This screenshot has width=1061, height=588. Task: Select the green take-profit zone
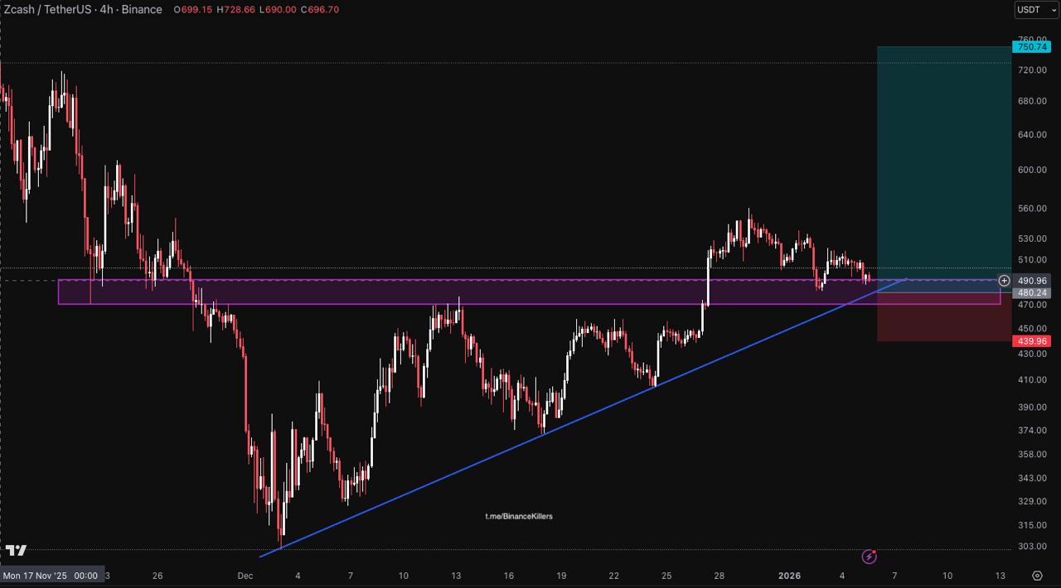(943, 157)
